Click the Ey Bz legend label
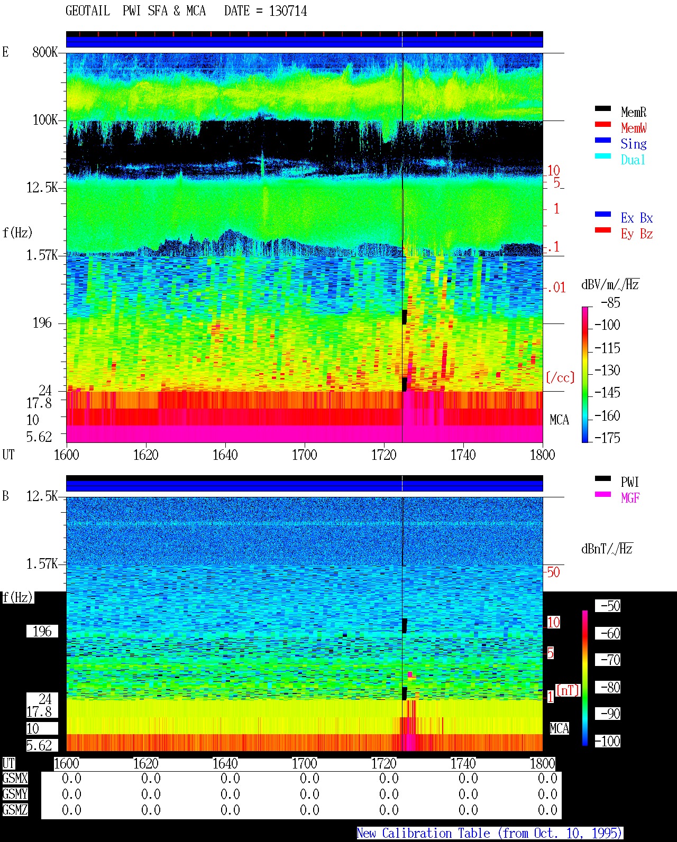 click(x=637, y=234)
